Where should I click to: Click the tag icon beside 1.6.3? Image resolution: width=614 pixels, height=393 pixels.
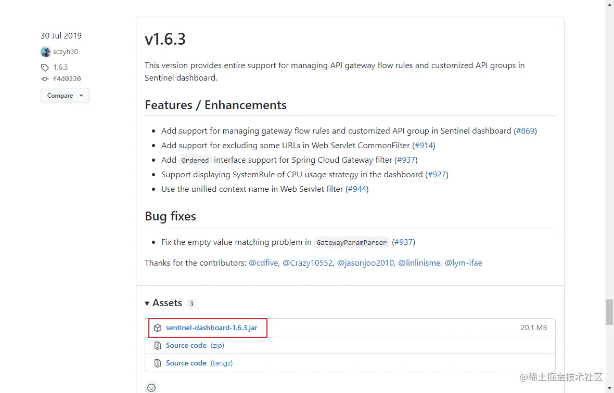point(45,67)
